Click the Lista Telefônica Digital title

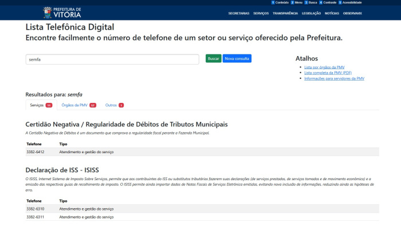70,27
